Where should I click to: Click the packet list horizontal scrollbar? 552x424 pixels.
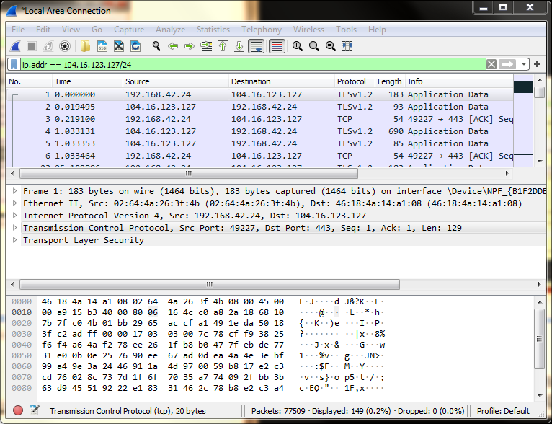click(x=189, y=173)
